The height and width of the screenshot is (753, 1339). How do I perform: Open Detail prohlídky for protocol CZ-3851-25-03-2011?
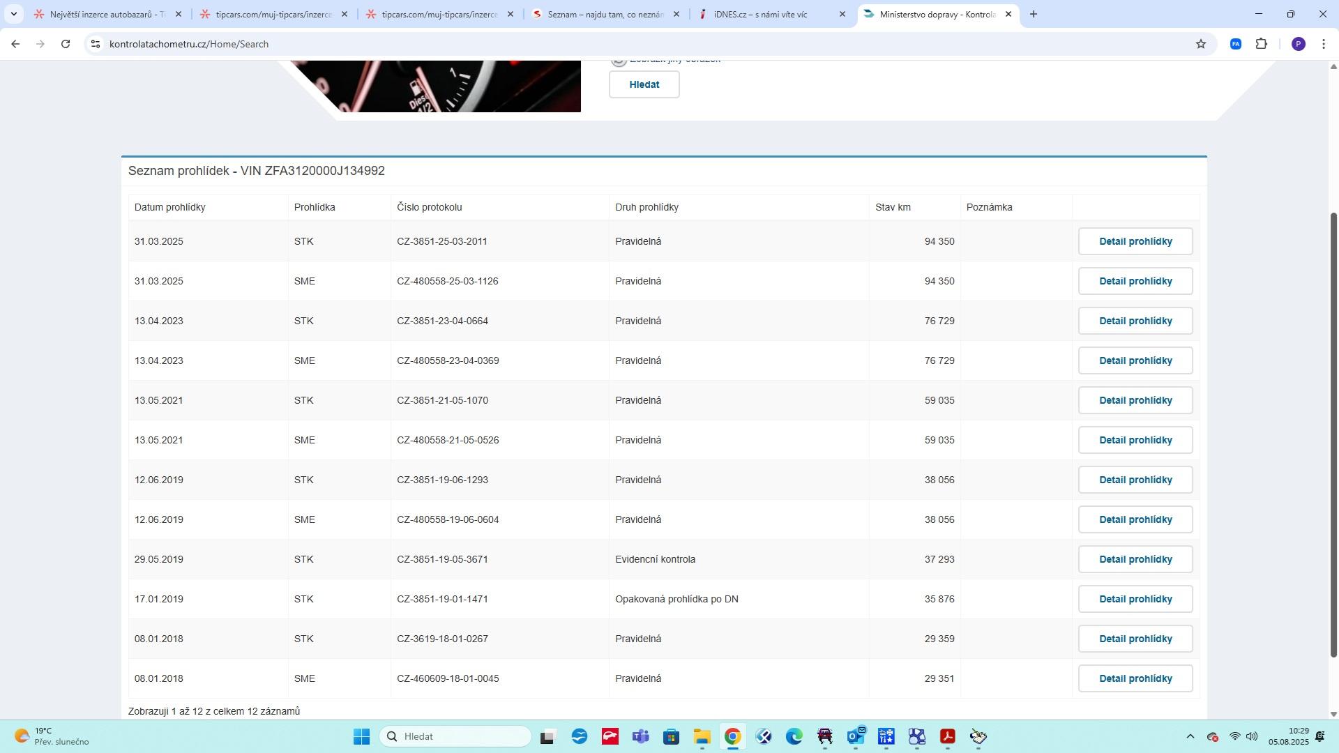1135,241
